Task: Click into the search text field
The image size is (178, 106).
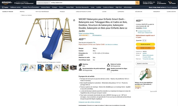Action: 93,3
